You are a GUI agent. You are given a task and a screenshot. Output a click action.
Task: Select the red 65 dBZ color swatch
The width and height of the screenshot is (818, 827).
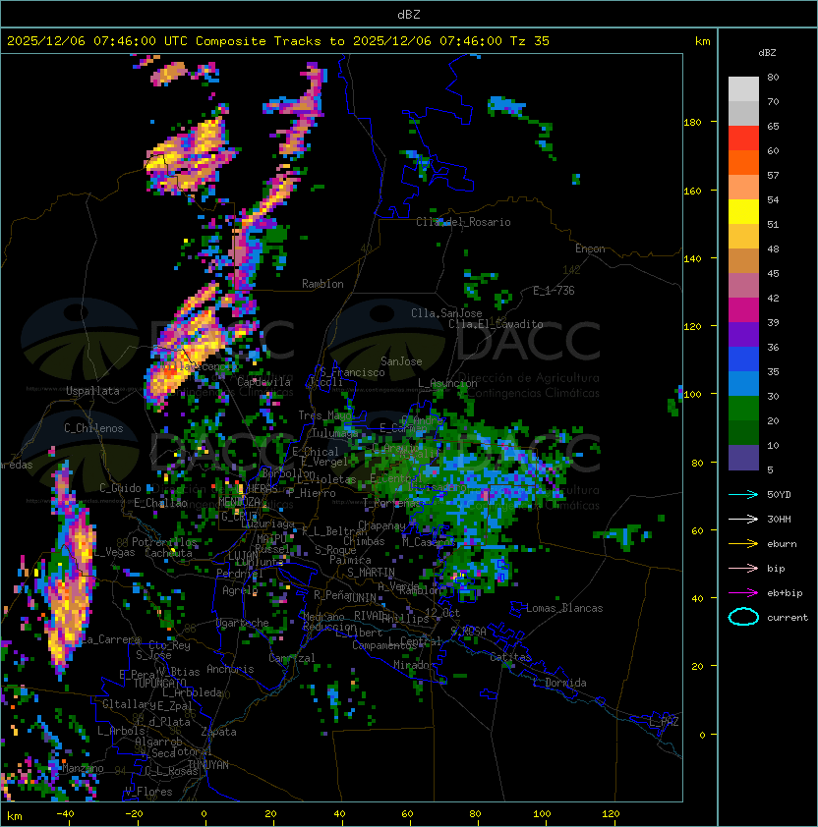point(743,138)
